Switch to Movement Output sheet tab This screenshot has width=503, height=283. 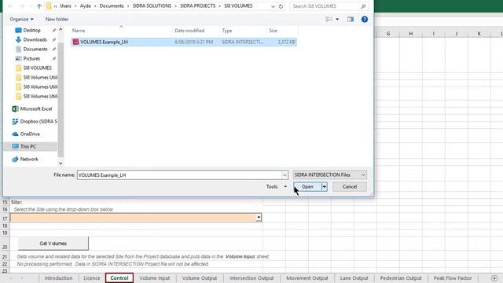[x=307, y=278]
